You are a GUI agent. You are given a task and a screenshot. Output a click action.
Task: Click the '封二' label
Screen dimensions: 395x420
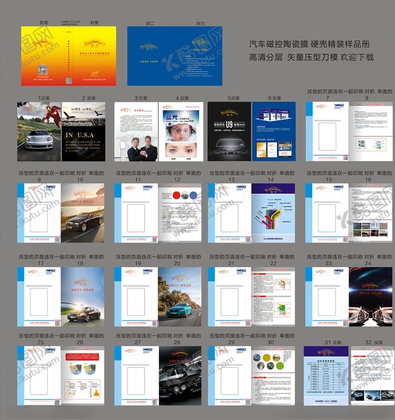point(150,23)
